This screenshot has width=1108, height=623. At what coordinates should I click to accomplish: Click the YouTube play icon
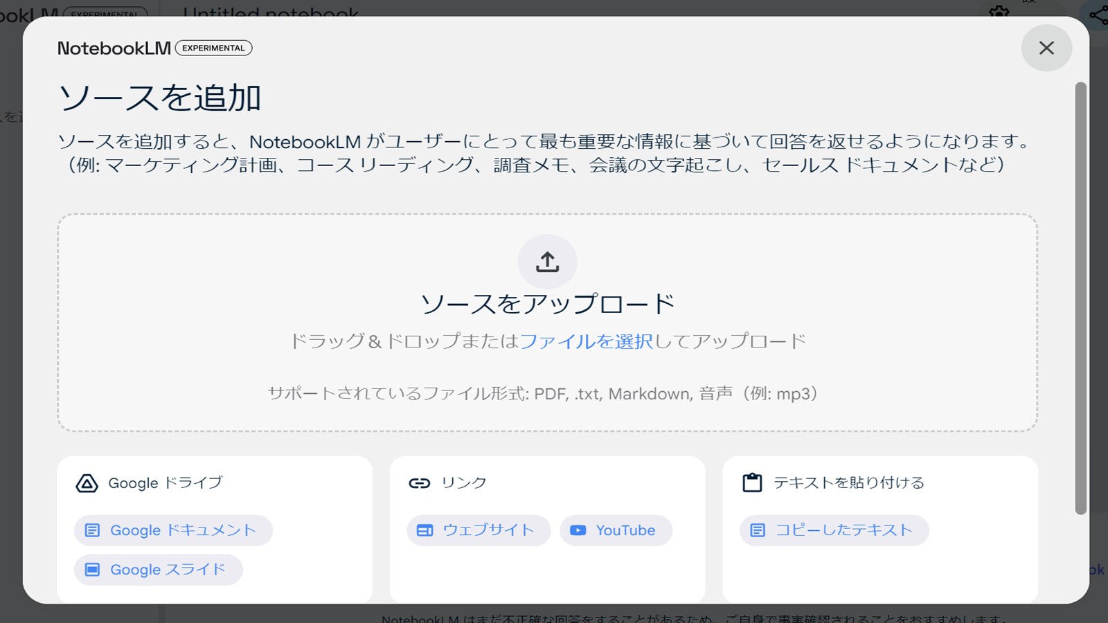578,530
